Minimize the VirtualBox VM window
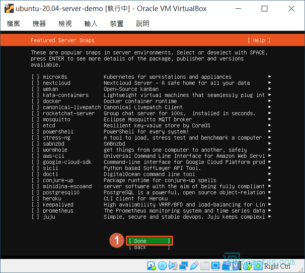 click(238, 9)
